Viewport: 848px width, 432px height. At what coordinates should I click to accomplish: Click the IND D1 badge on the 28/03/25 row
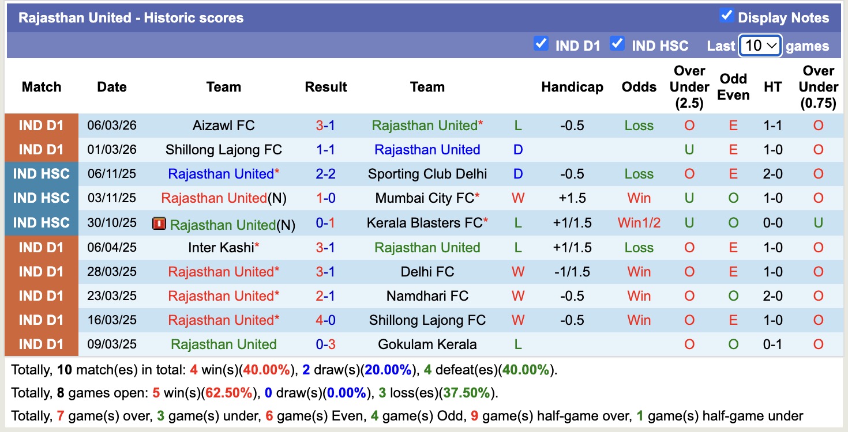pyautogui.click(x=41, y=271)
